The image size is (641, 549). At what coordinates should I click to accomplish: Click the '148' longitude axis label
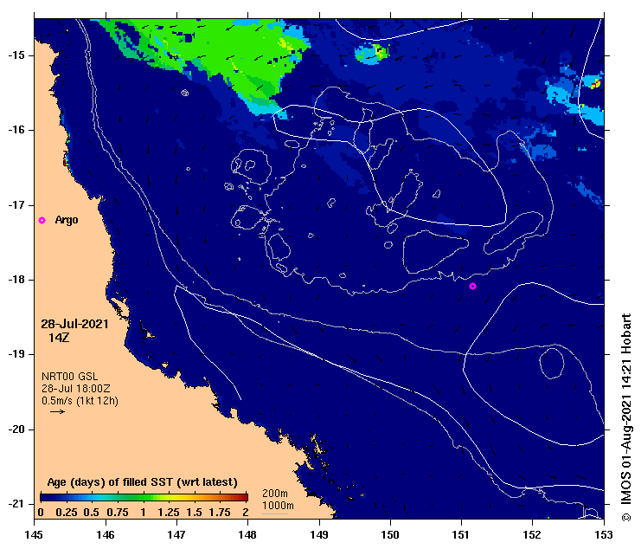pos(247,534)
